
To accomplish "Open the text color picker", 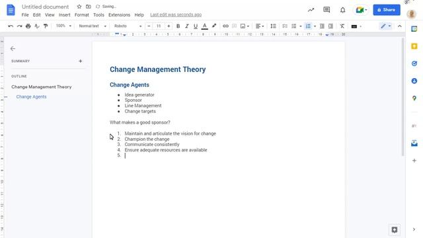I will pyautogui.click(x=204, y=26).
